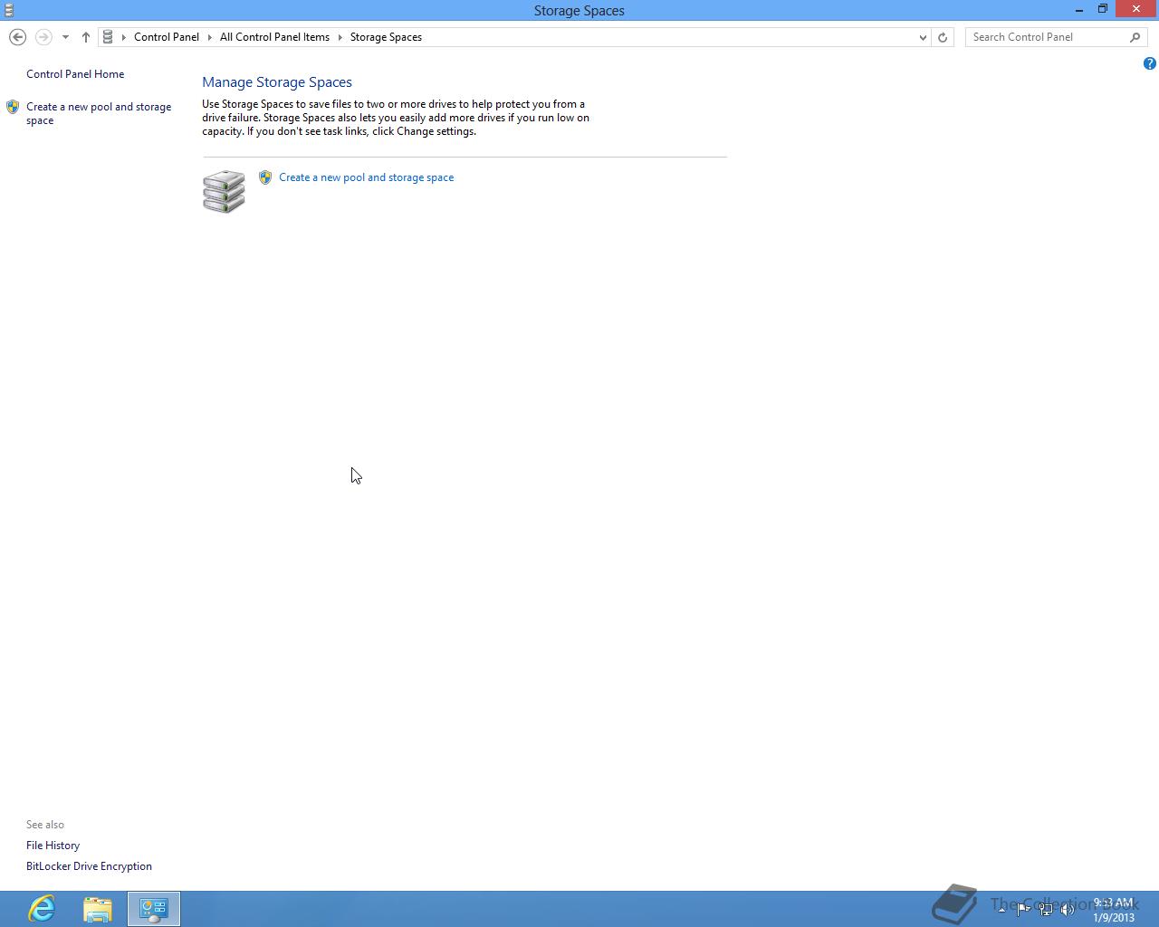Open Control Panel Home link

(x=75, y=74)
